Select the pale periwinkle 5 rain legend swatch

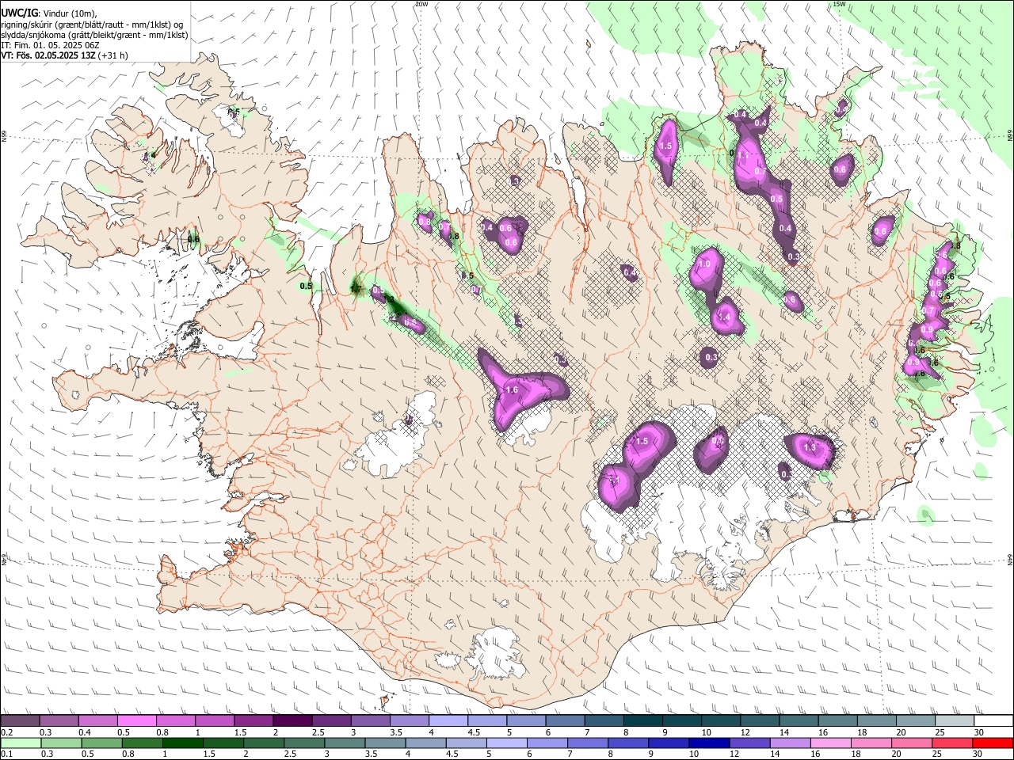click(x=505, y=743)
